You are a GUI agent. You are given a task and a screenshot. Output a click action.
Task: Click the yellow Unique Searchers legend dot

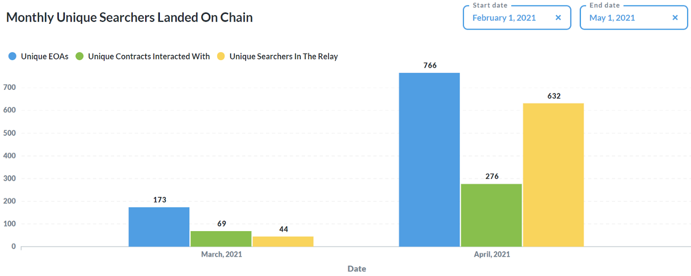pos(221,57)
